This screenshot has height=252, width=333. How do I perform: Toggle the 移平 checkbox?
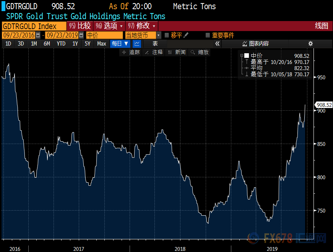(167, 35)
